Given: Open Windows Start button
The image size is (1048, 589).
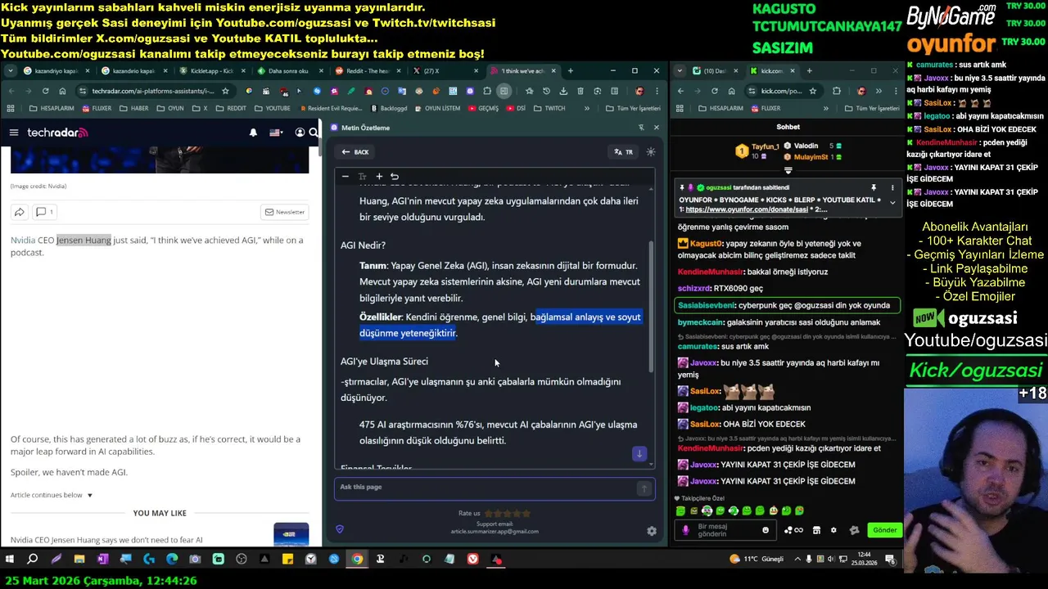Looking at the screenshot, I should [x=10, y=560].
